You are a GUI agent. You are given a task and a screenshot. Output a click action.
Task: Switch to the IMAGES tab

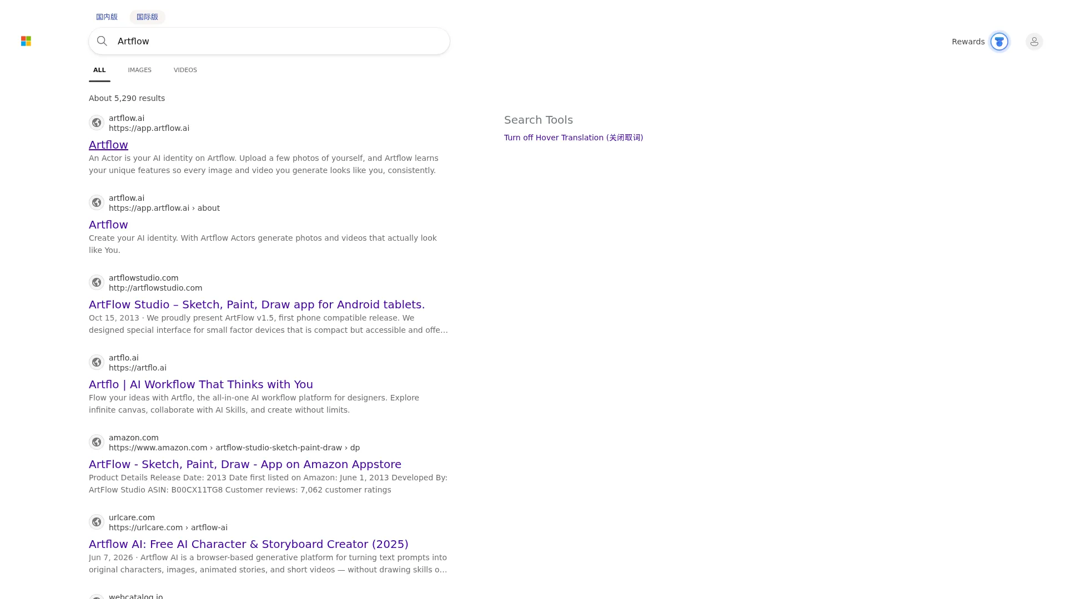pyautogui.click(x=139, y=70)
